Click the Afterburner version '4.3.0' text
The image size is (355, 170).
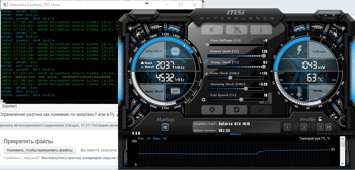click(x=136, y=133)
